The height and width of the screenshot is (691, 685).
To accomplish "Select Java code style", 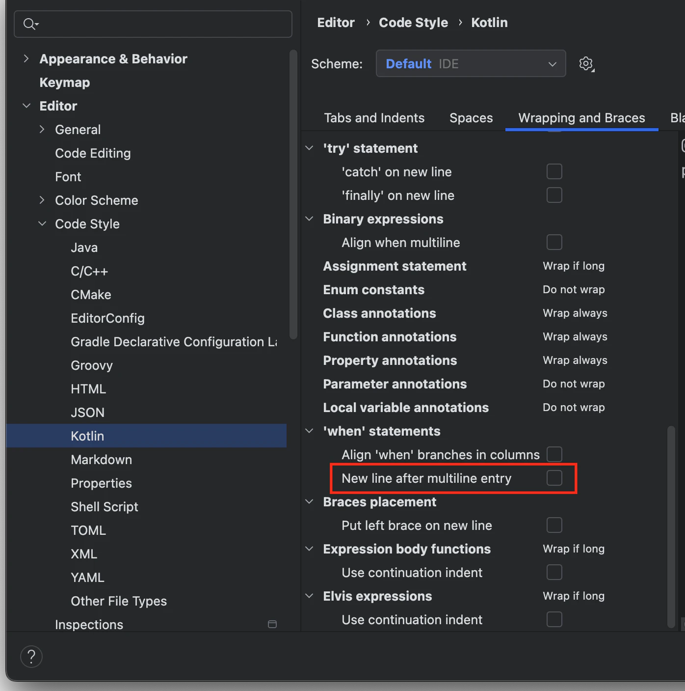I will [84, 248].
